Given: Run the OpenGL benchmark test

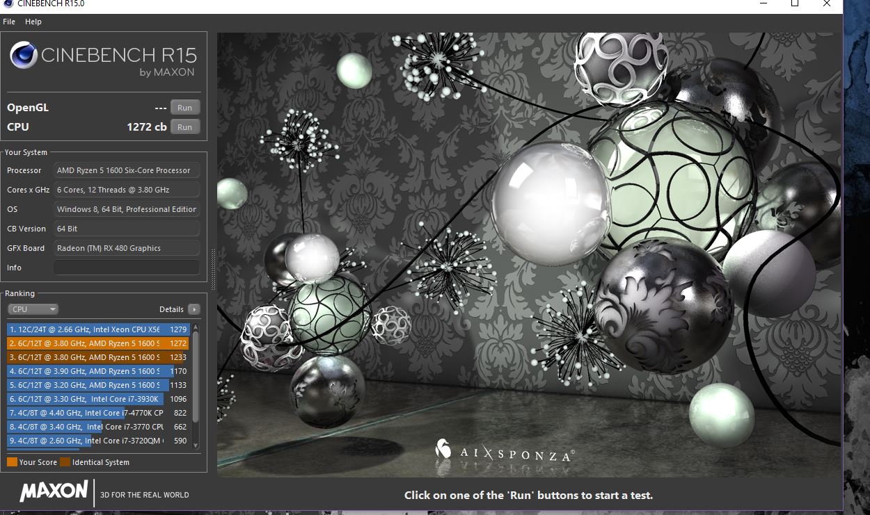Looking at the screenshot, I should tap(185, 108).
